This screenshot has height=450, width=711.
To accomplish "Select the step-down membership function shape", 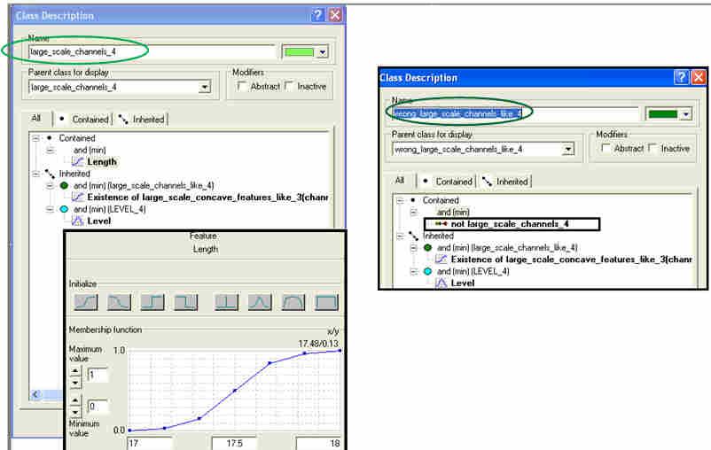I will (186, 302).
